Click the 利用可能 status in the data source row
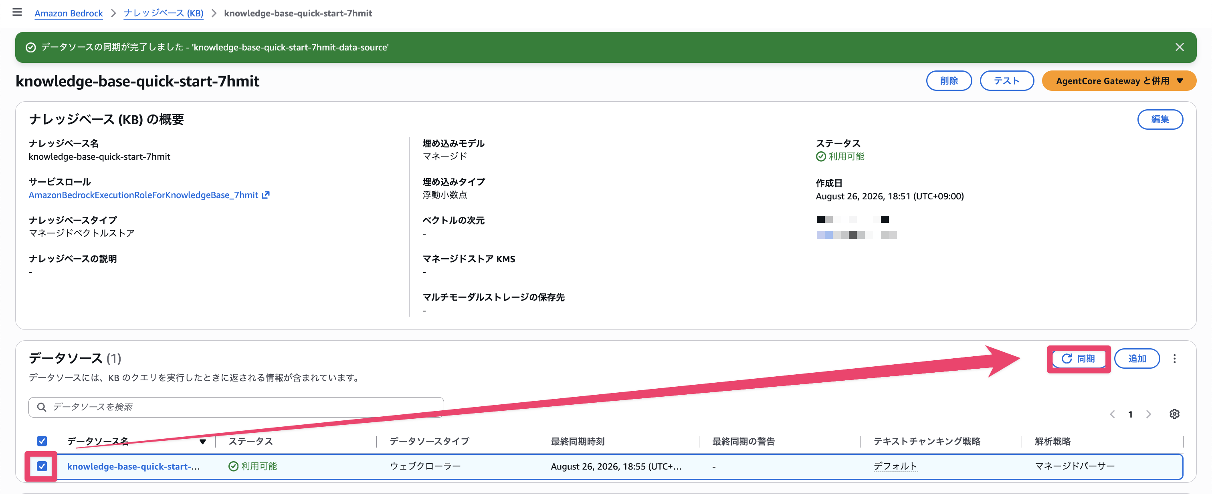The width and height of the screenshot is (1212, 494). pos(252,466)
